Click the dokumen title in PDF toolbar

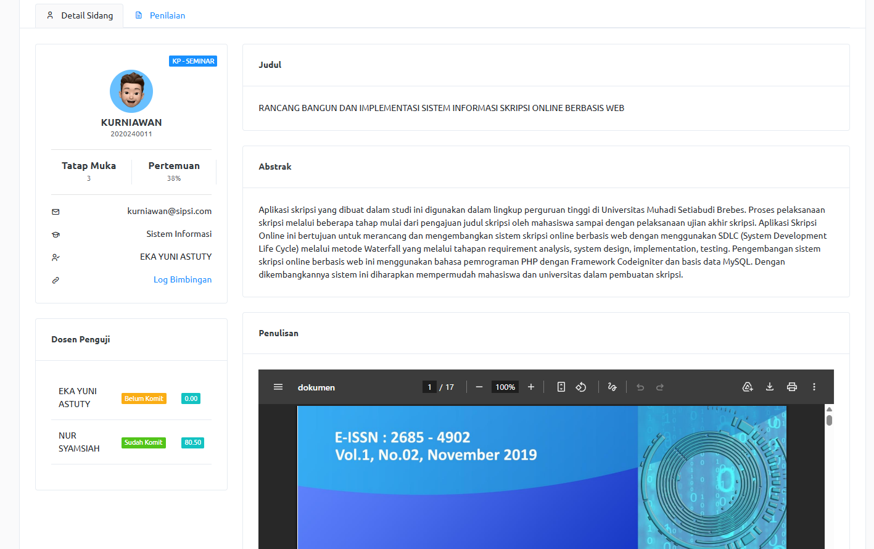[316, 387]
